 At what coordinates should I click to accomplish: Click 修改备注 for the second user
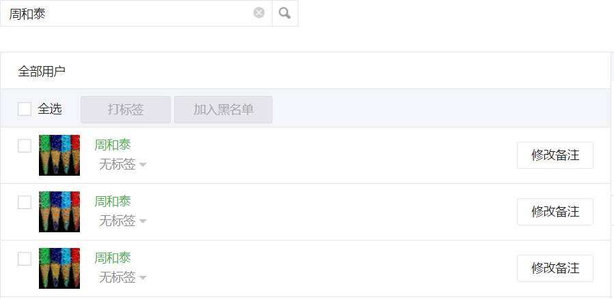tap(555, 212)
